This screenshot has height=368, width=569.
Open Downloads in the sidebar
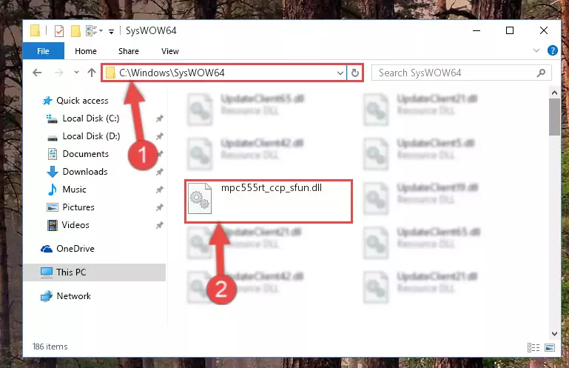85,172
